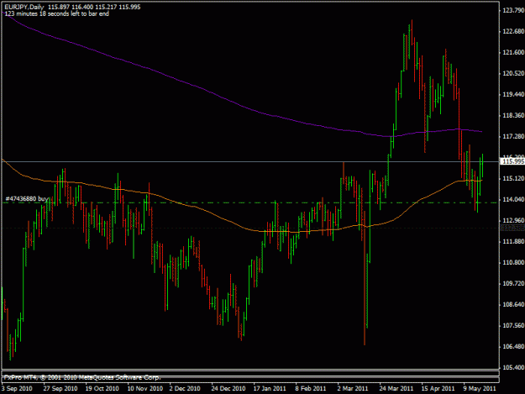Click the 105.400 price scale label
This screenshot has height=394, width=525.
click(513, 368)
